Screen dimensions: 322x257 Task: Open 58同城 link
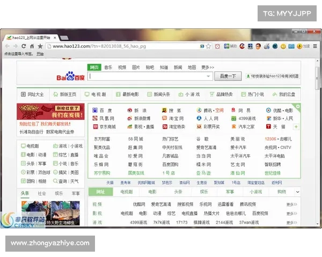135,139
